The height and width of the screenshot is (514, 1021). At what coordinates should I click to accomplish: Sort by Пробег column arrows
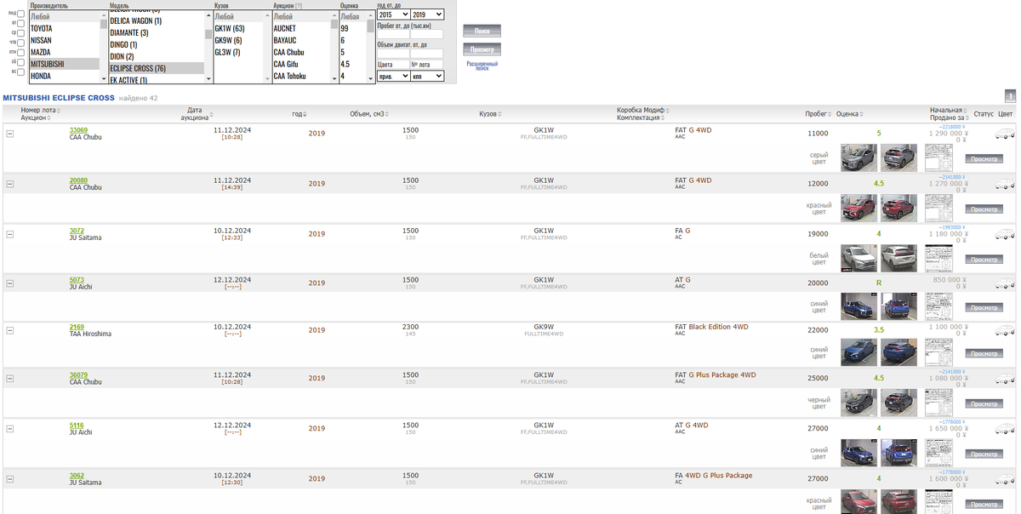830,114
